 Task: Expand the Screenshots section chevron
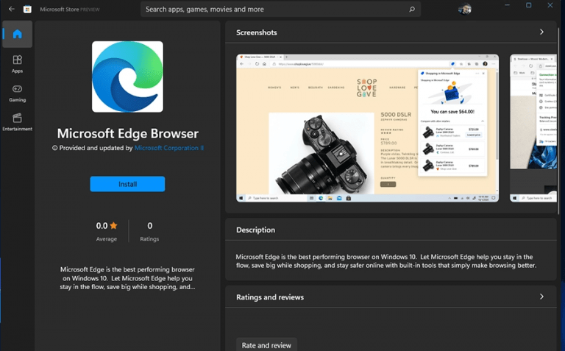[x=541, y=32]
